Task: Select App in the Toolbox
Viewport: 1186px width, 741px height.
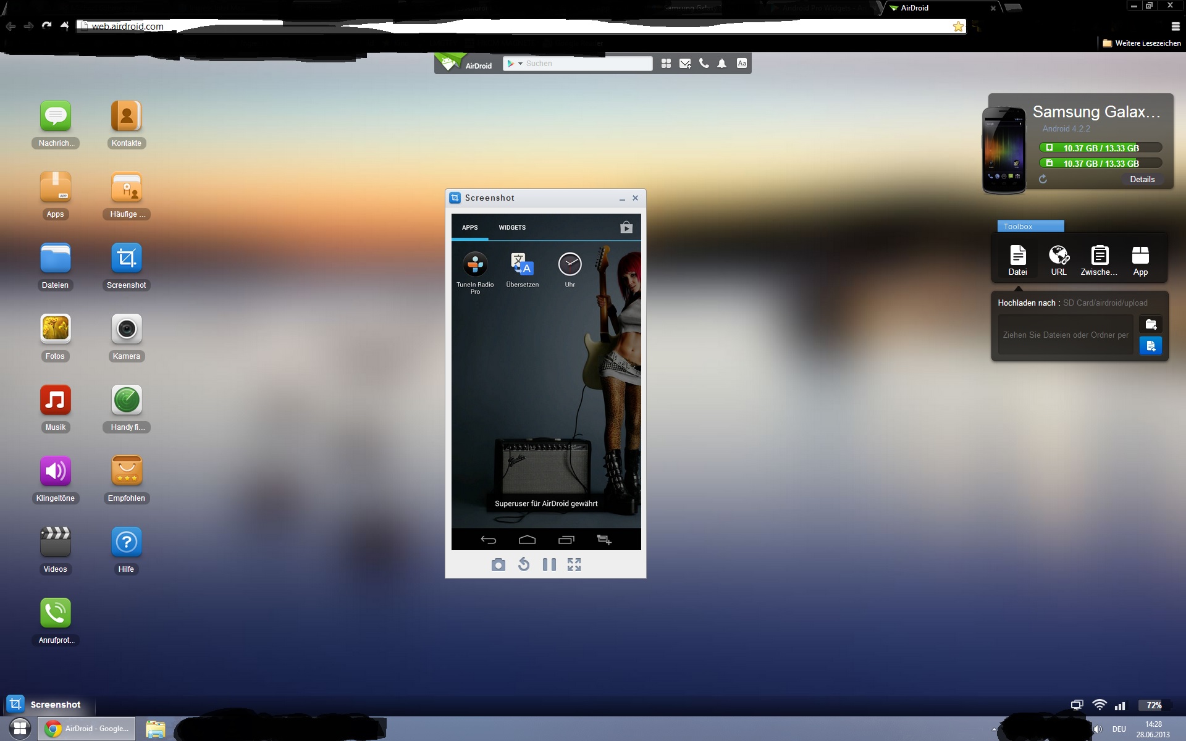Action: pos(1140,261)
